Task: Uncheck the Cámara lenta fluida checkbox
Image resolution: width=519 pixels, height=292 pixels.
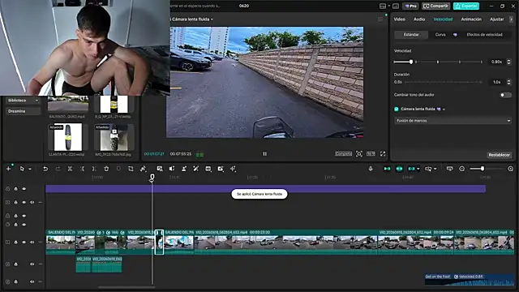Action: pos(397,109)
